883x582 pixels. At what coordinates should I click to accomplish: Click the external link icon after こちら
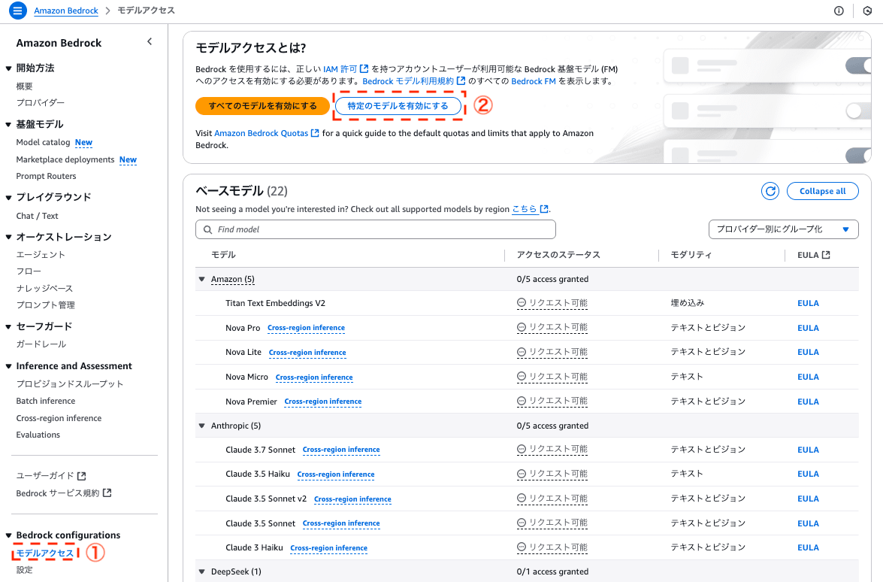[544, 209]
